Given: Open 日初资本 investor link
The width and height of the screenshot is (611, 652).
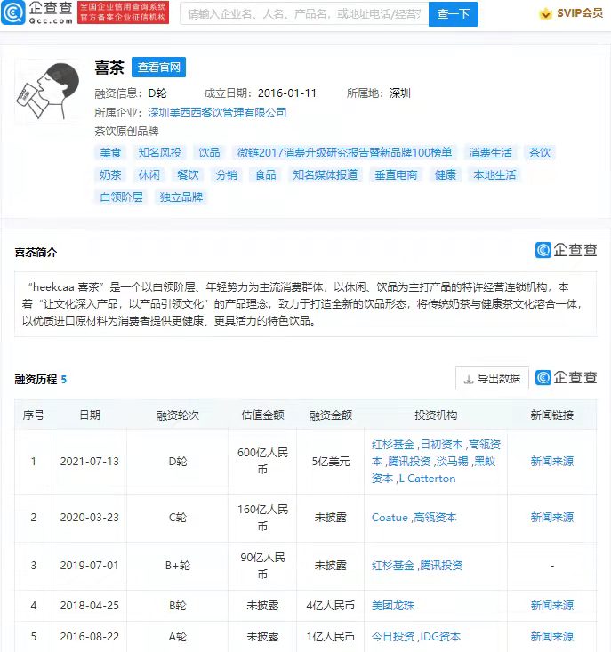Looking at the screenshot, I should pyautogui.click(x=441, y=445).
